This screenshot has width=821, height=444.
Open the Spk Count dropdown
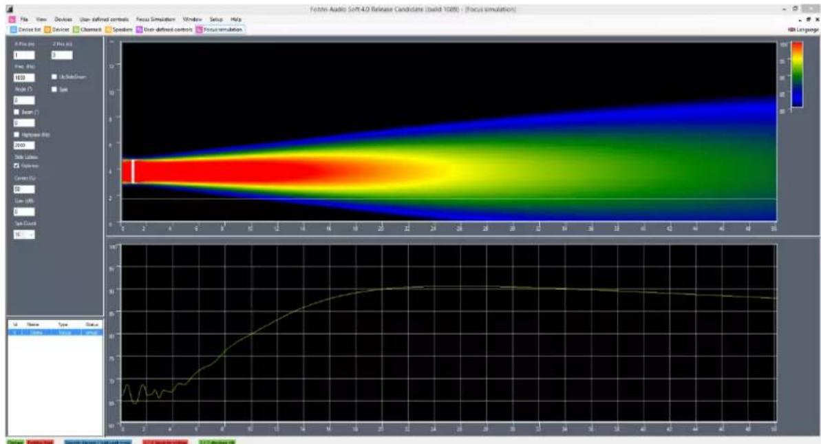[x=24, y=235]
